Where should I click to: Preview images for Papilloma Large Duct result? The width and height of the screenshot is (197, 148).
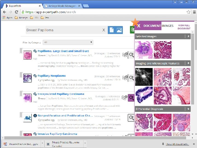click(x=131, y=55)
